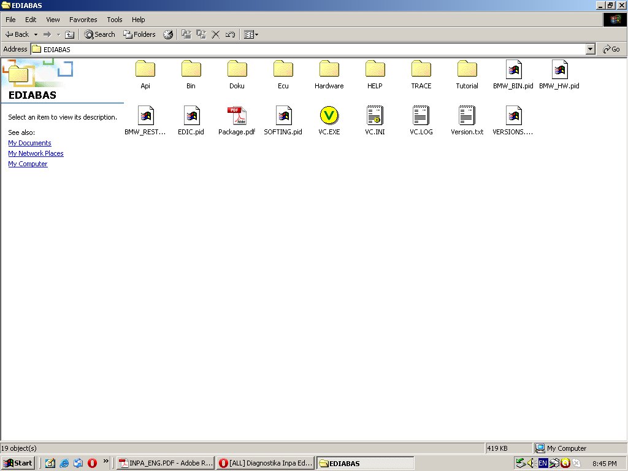628x471 pixels.
Task: Click the Delete X toolbar icon
Action: pos(216,34)
